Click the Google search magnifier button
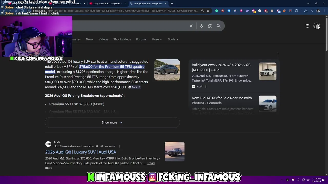This screenshot has height=184, width=328. [219, 26]
